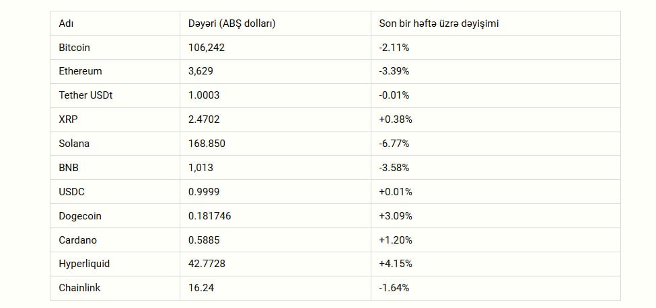This screenshot has width=656, height=308.
Task: Click the 'Dəyəri (ABŞ dolları)' header
Action: pyautogui.click(x=232, y=23)
